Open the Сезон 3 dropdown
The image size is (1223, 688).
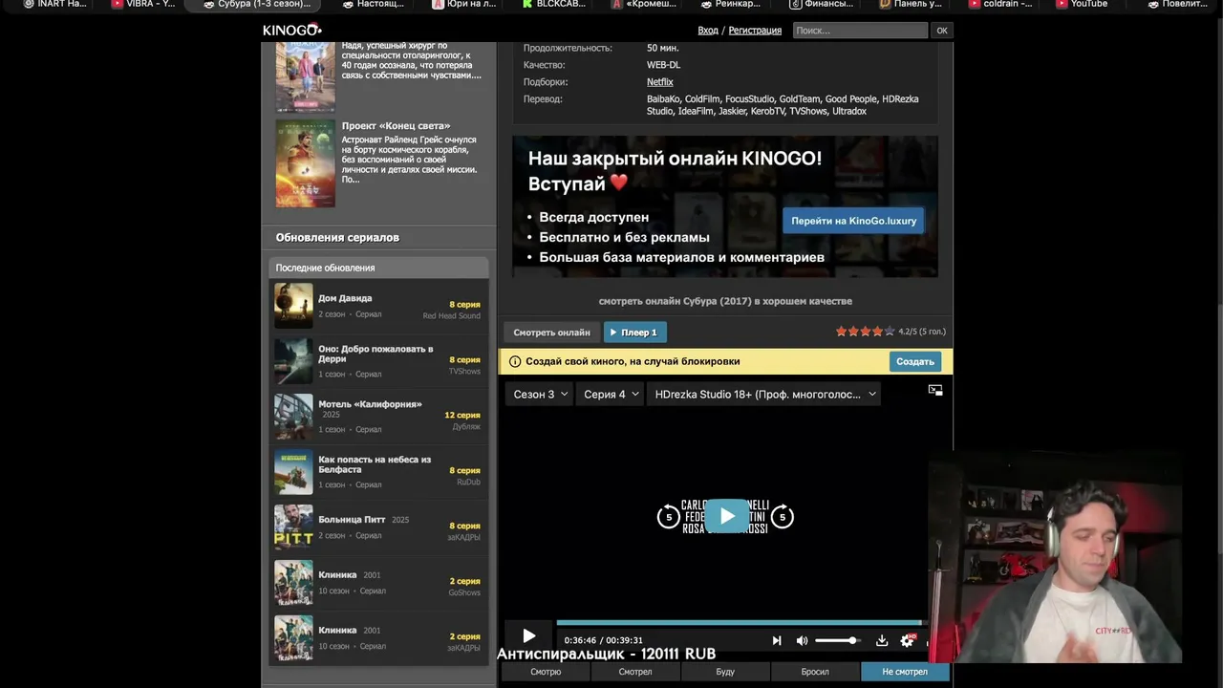point(540,394)
